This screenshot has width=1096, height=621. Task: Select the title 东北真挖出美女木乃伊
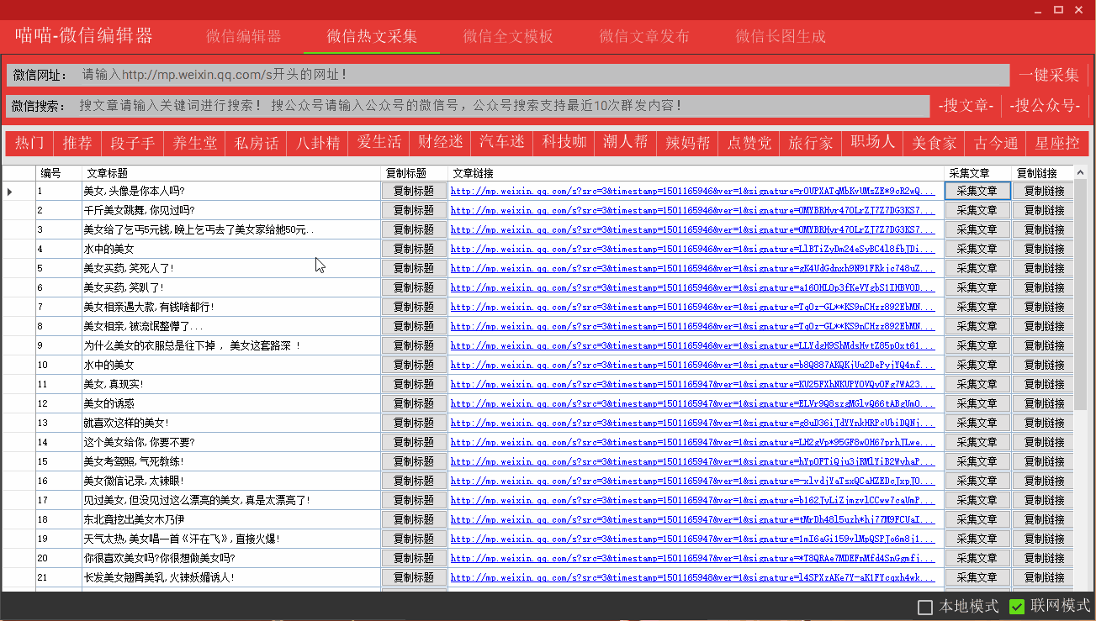(x=136, y=519)
